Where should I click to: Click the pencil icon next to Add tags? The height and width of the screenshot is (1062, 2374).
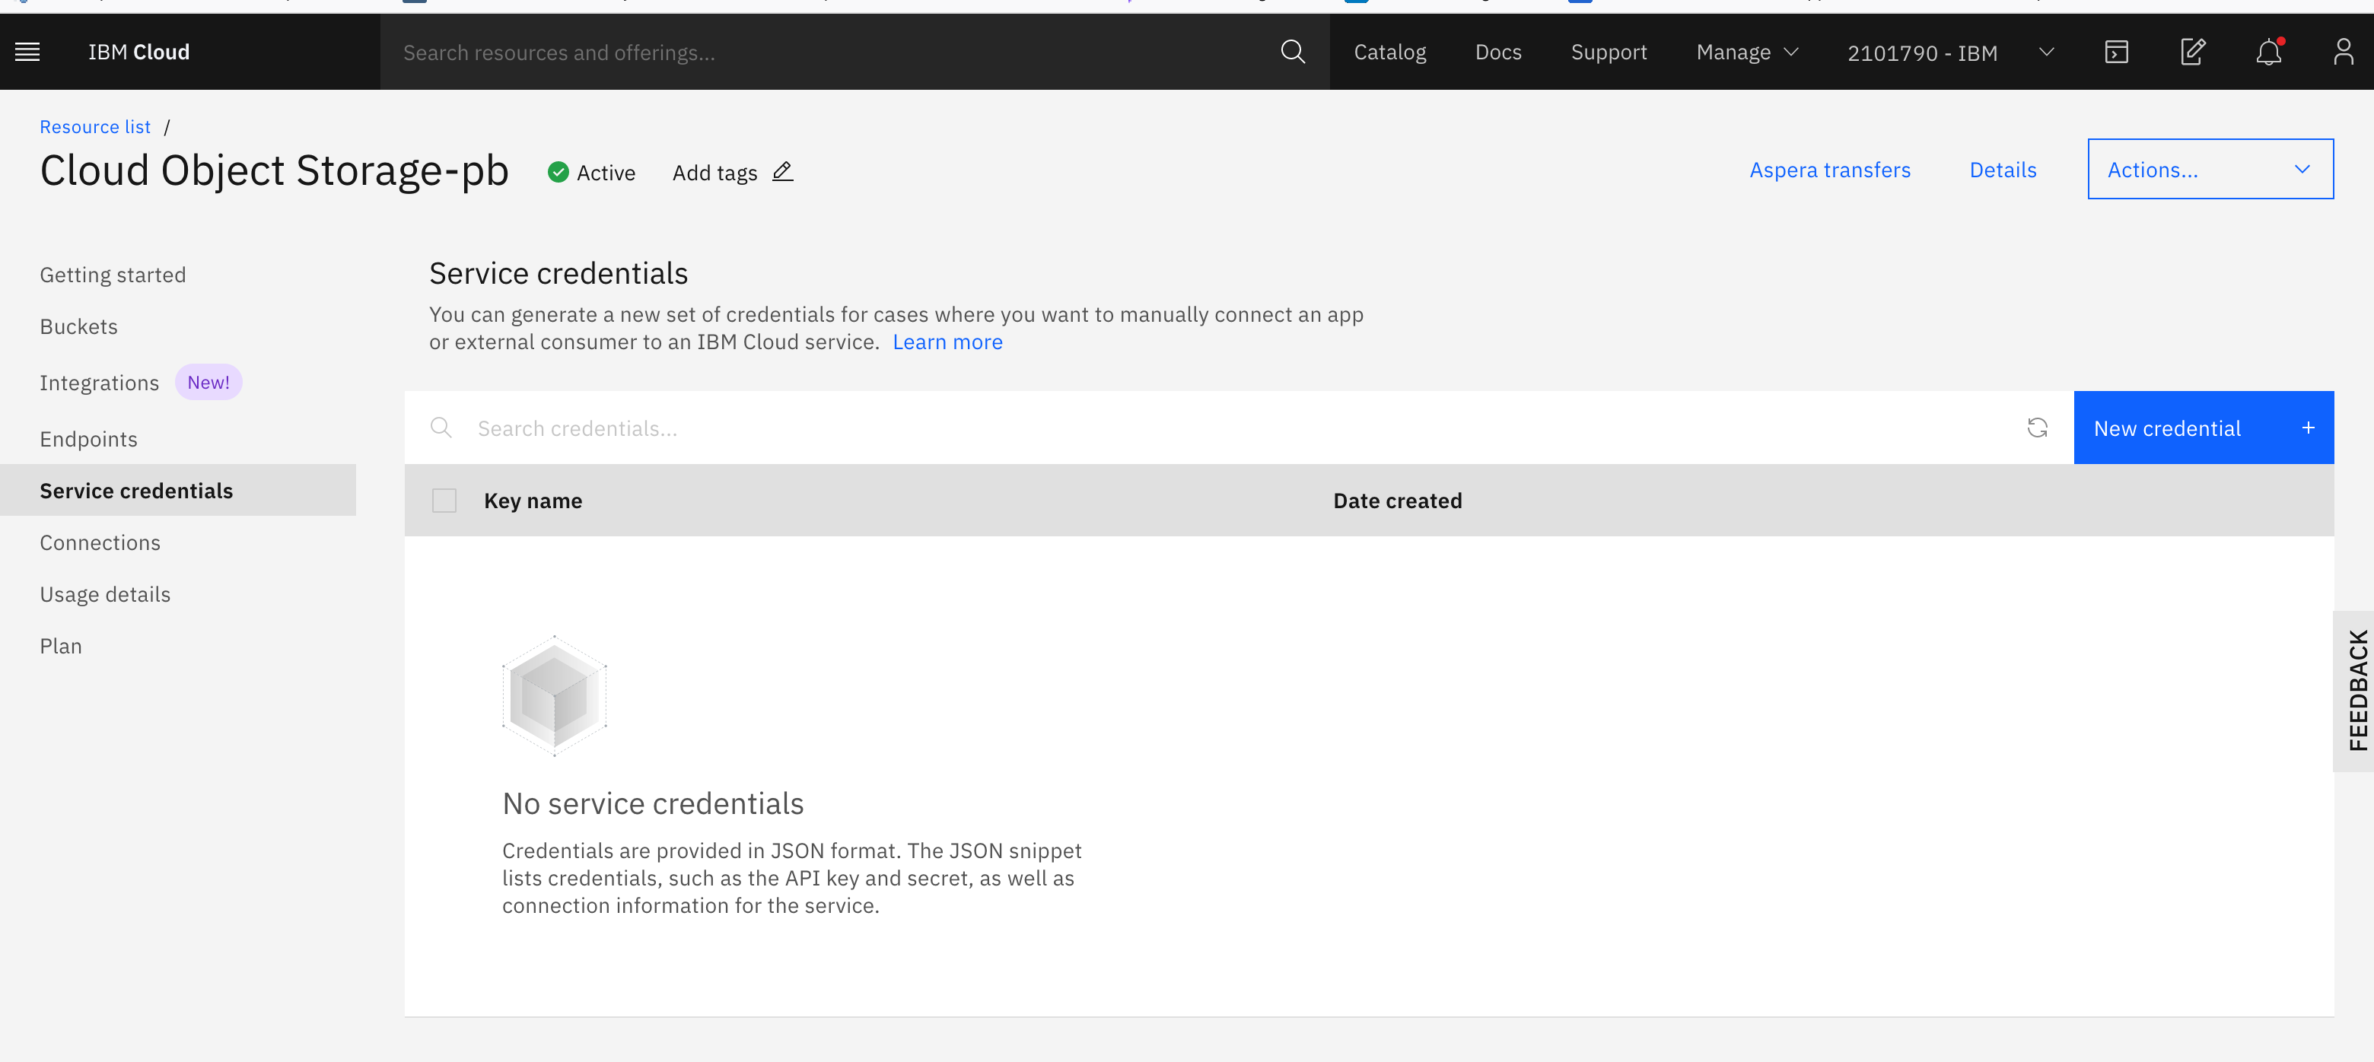pos(782,172)
